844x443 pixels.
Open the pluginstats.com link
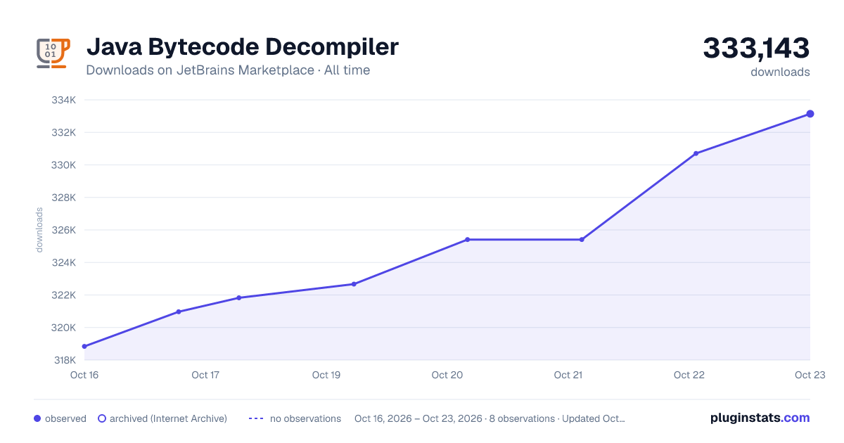tap(760, 418)
